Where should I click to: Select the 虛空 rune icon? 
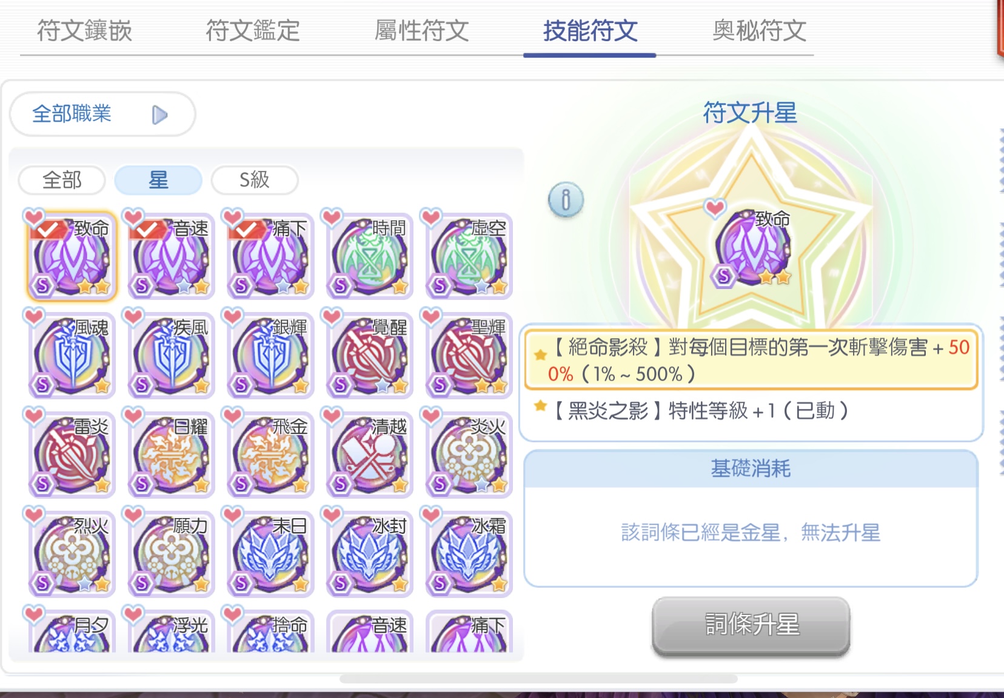[x=469, y=256]
